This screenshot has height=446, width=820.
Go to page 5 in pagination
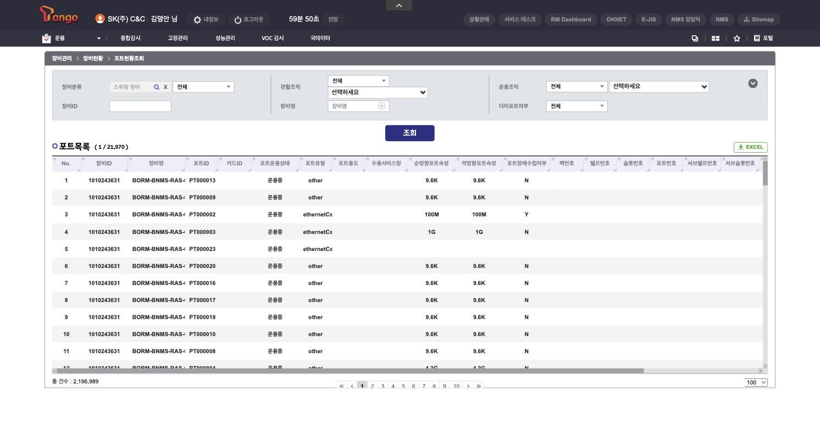[403, 386]
